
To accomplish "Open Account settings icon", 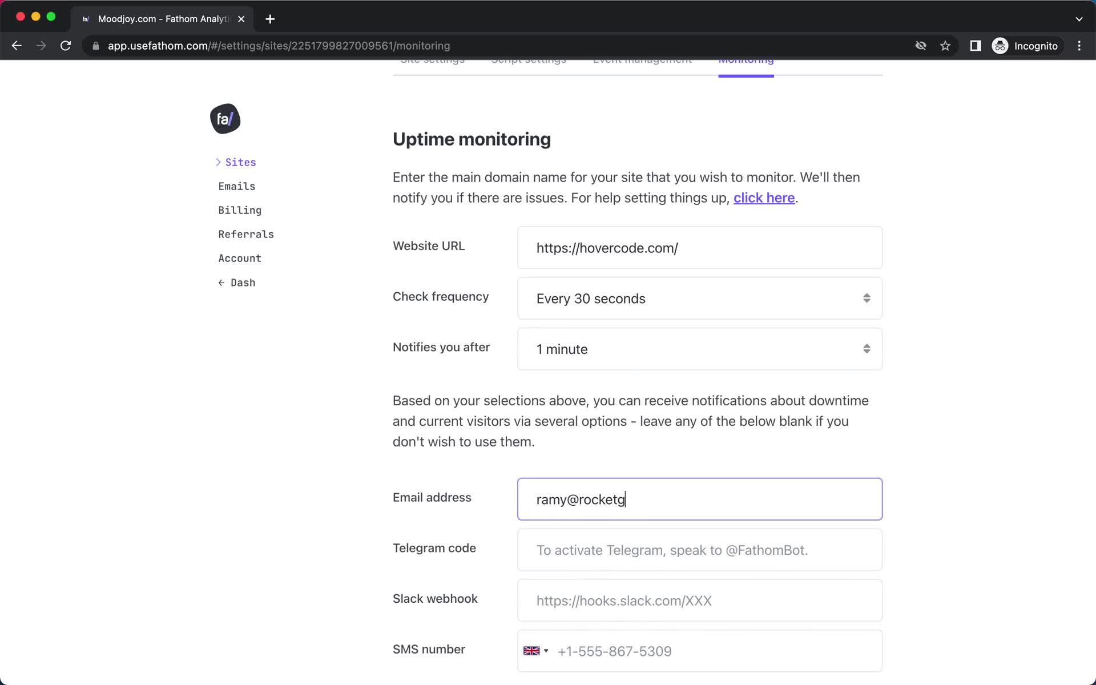I will pos(239,258).
